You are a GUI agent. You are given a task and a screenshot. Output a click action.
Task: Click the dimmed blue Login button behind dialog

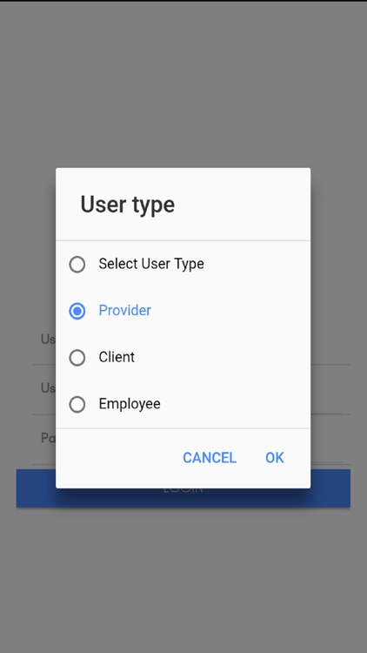[x=183, y=498]
